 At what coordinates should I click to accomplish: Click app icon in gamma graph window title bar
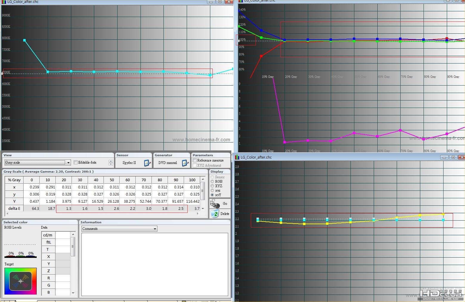[237, 157]
